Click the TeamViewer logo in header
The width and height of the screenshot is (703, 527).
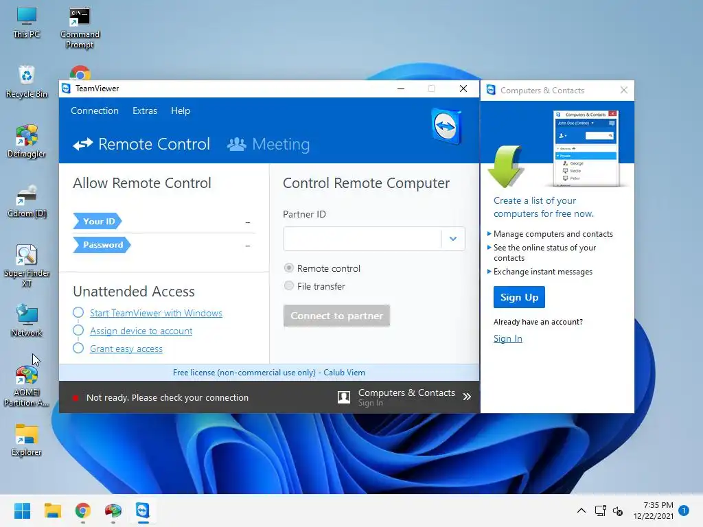click(446, 126)
